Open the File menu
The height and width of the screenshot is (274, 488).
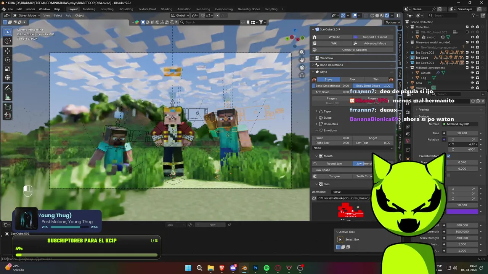(10, 9)
